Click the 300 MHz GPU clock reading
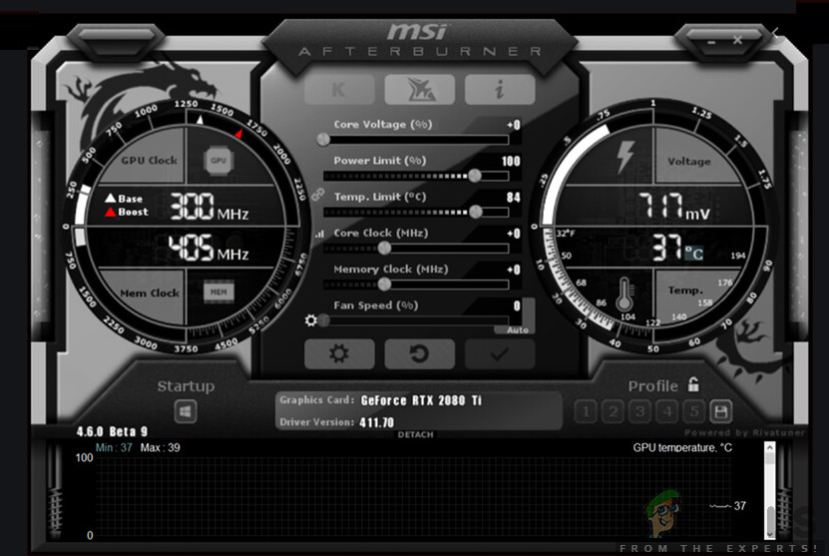The width and height of the screenshot is (829, 556). 209,207
